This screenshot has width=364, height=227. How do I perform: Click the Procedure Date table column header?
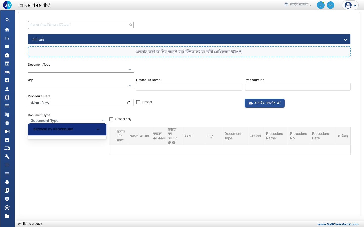tap(323, 136)
